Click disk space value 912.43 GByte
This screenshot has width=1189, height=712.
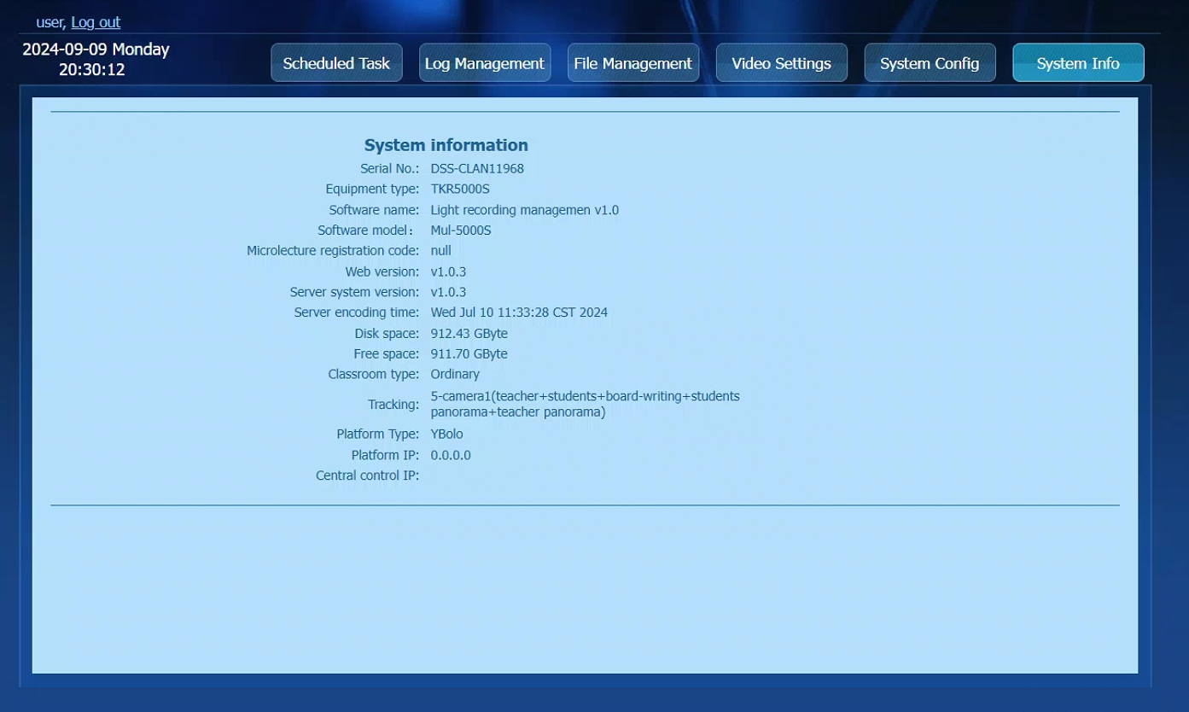pyautogui.click(x=469, y=333)
